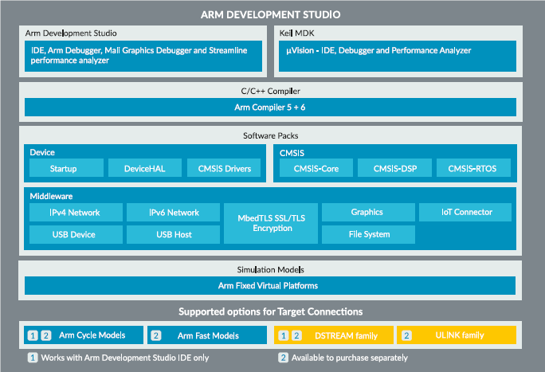Click the File System block
The image size is (545, 372).
tap(368, 234)
